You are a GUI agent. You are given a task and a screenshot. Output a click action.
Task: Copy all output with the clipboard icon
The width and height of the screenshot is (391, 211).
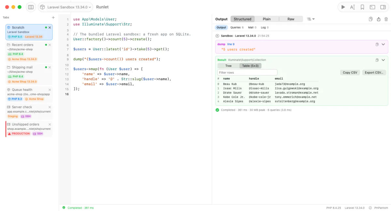371,19
